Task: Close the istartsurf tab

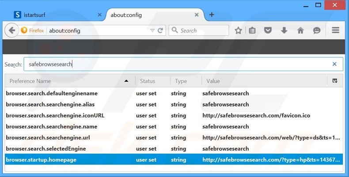Action: point(99,15)
